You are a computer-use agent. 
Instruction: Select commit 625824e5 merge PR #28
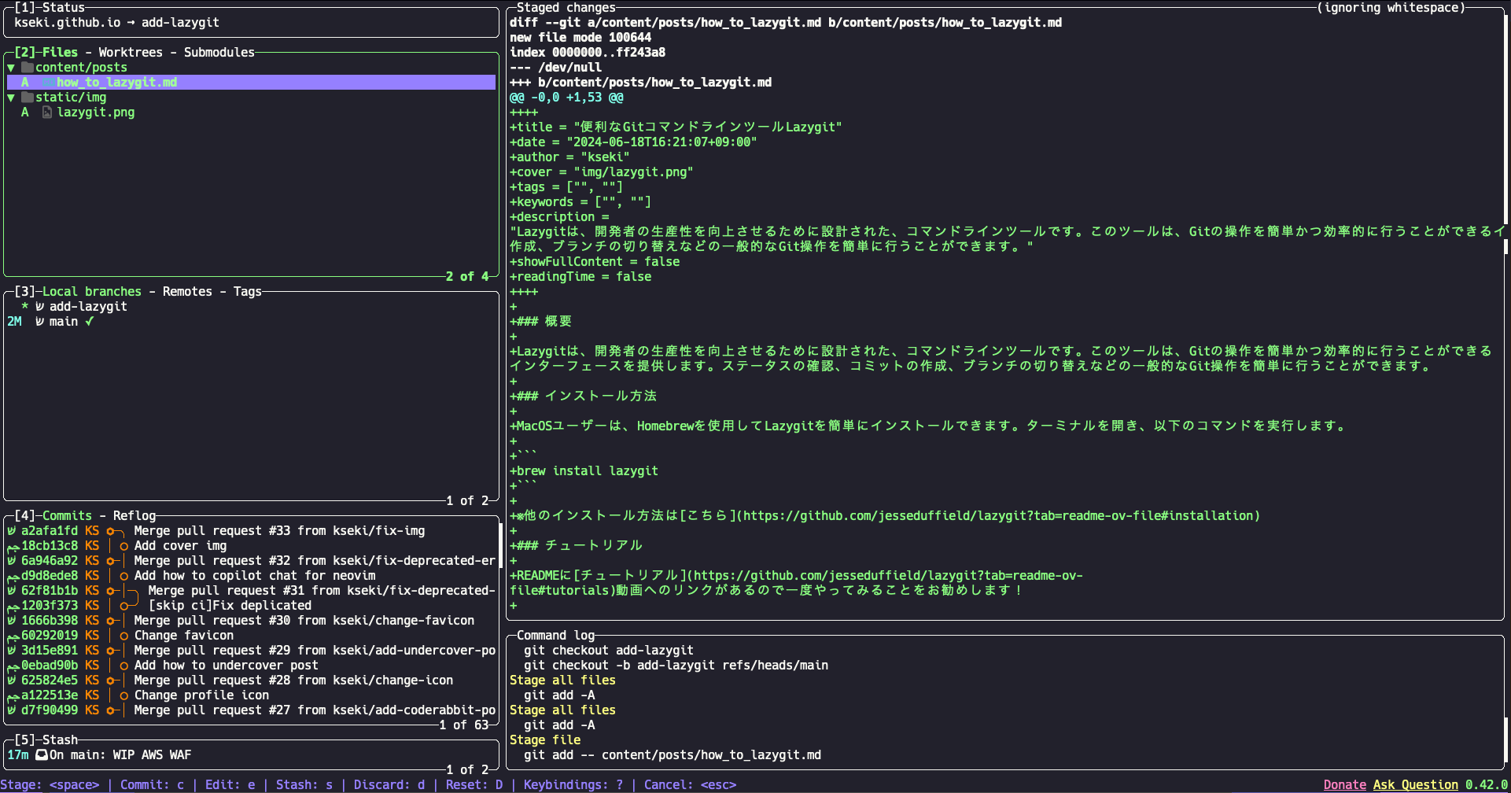[x=251, y=681]
